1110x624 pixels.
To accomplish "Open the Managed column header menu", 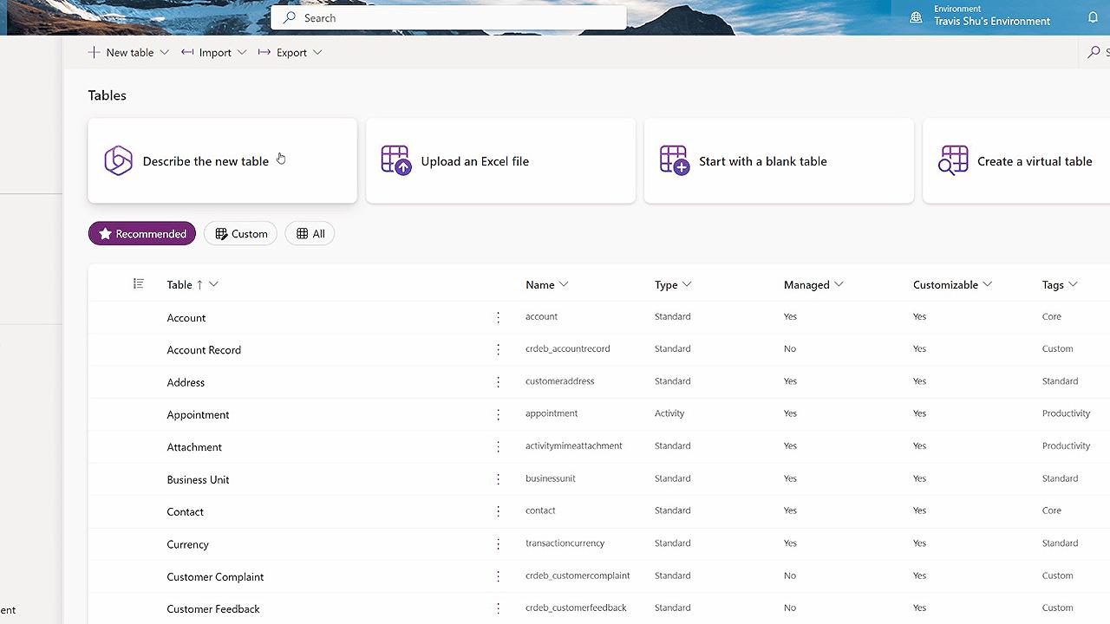I will tap(838, 284).
